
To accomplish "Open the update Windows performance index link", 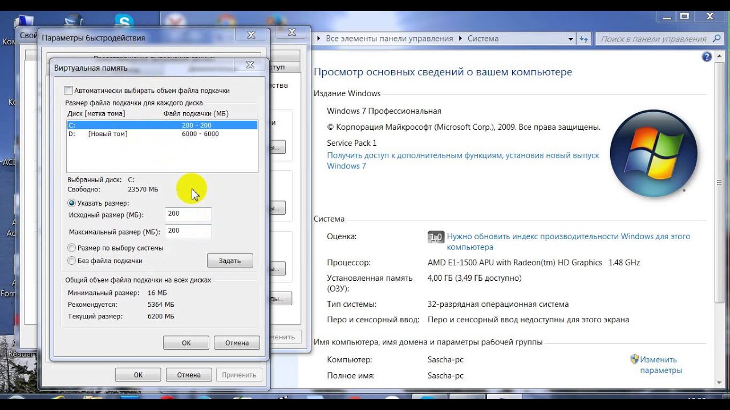I will point(569,242).
